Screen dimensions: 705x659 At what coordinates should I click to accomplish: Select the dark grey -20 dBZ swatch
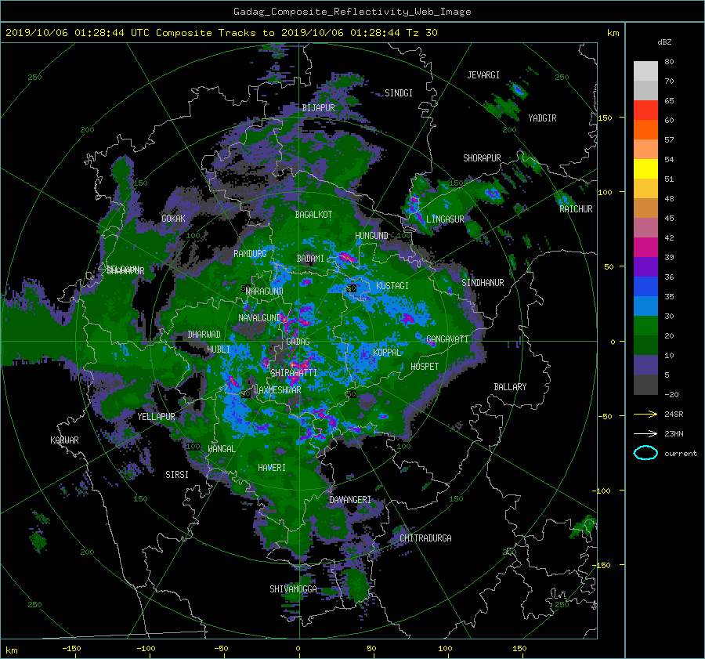(x=645, y=385)
